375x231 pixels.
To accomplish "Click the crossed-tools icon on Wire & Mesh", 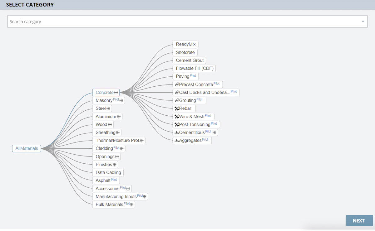I will coord(177,117).
